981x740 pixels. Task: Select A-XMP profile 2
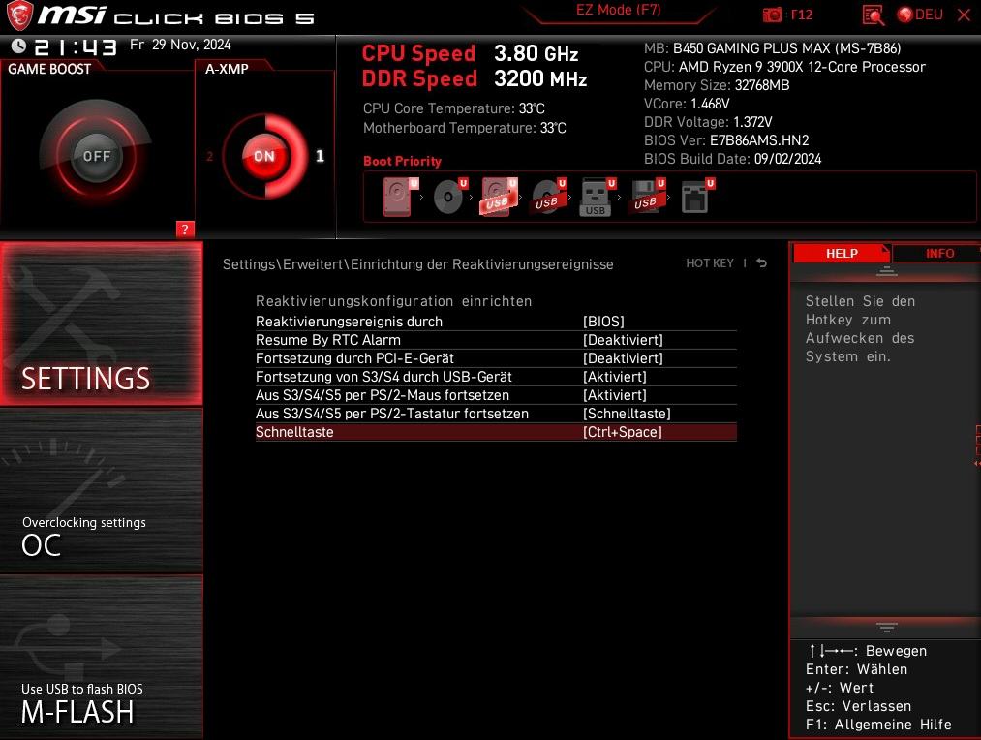(x=209, y=156)
